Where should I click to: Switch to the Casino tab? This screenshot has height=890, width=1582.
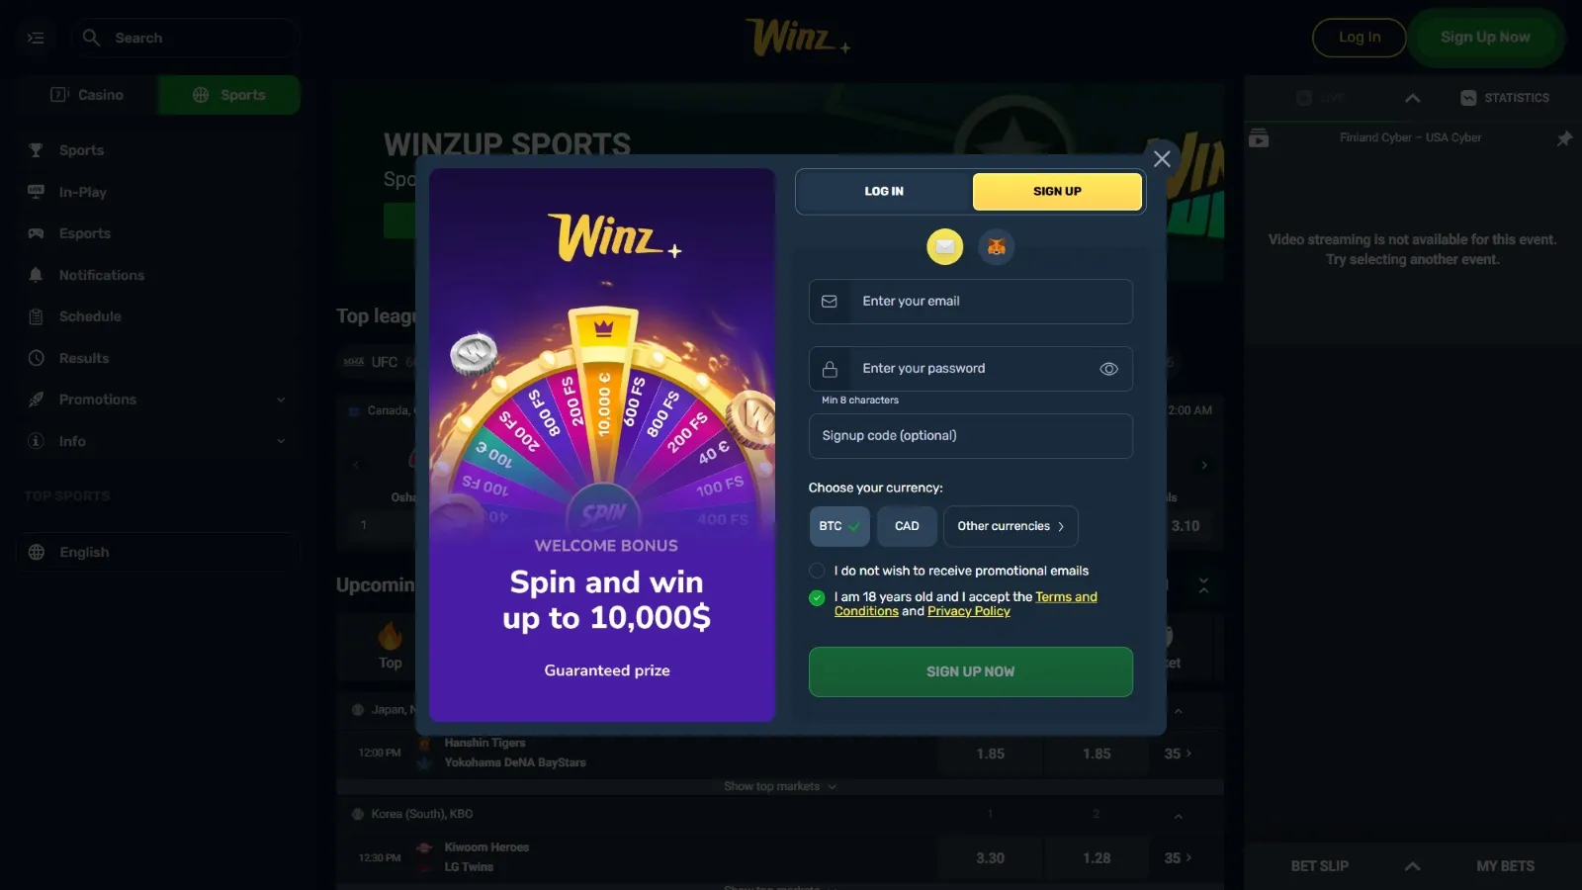tap(88, 95)
